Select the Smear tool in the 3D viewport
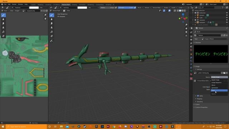The width and height of the screenshot is (229, 129). click(x=52, y=23)
